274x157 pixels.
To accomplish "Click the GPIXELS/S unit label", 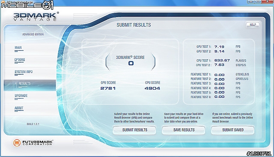I will (x=242, y=79).
